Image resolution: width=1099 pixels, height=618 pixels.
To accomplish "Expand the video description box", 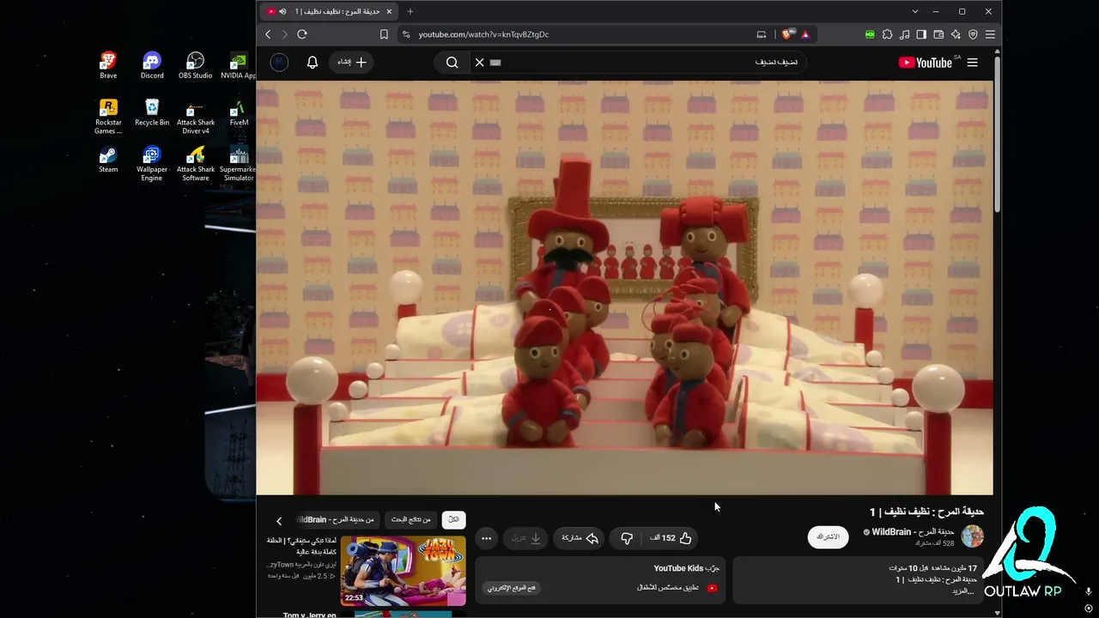I will (x=857, y=580).
